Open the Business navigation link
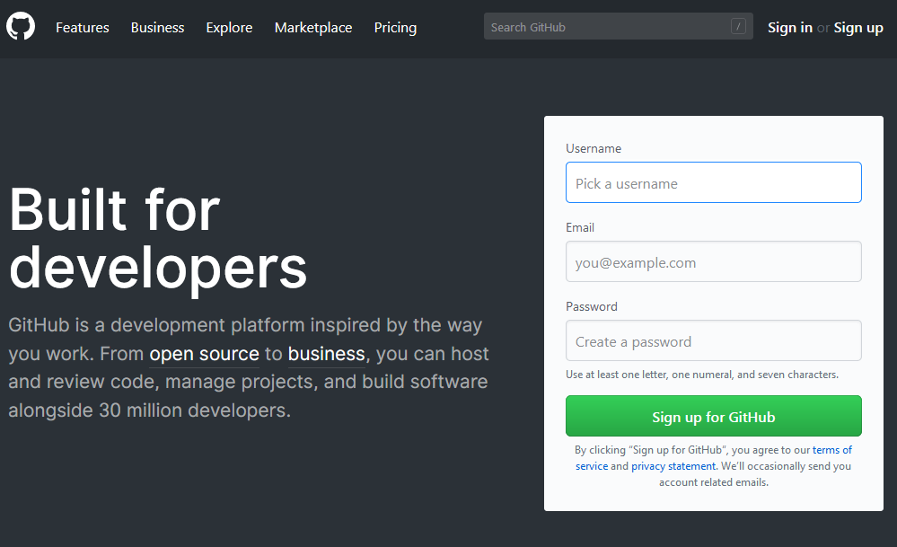The width and height of the screenshot is (897, 547). pyautogui.click(x=157, y=28)
